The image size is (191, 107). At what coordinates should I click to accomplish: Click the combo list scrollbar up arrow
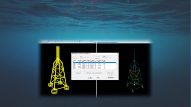(x=117, y=63)
